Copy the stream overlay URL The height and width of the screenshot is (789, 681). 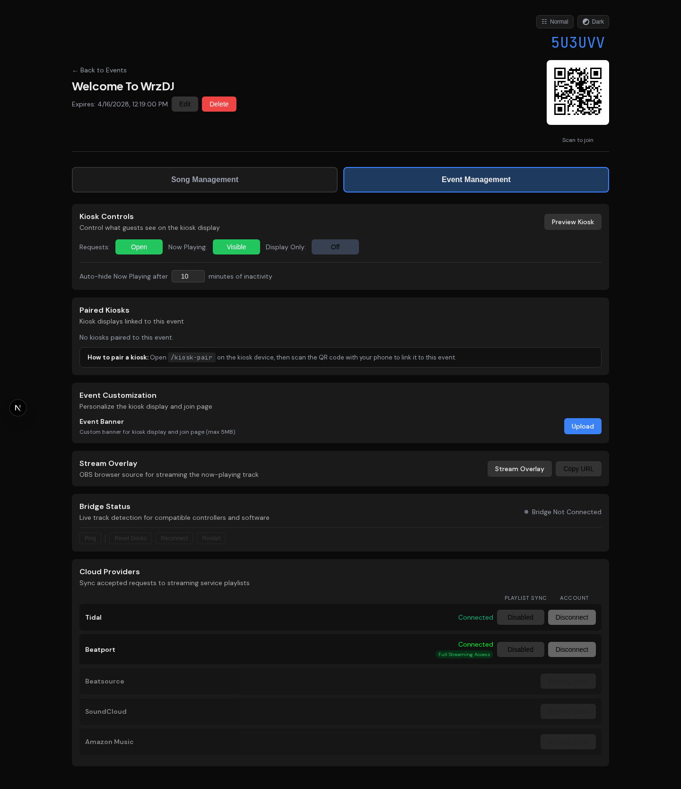[578, 469]
